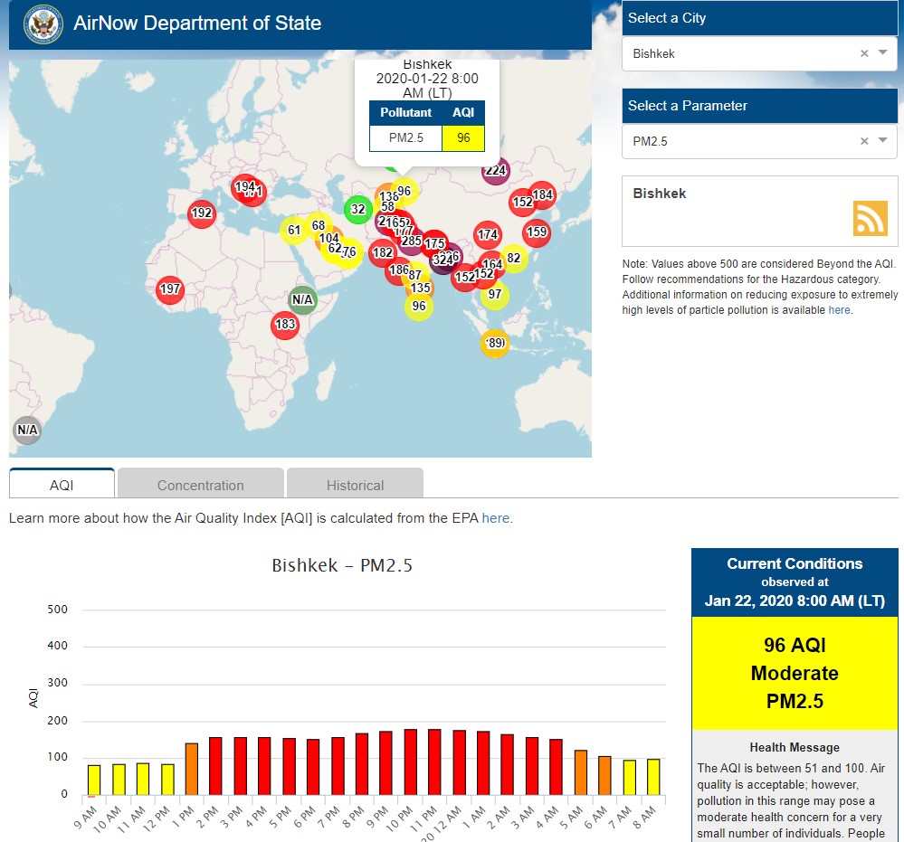This screenshot has height=842, width=904.
Task: Click the 10 PM bar in chart
Action: [x=411, y=762]
